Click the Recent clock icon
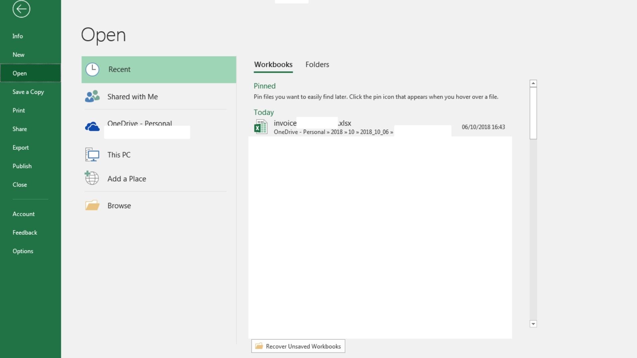The height and width of the screenshot is (358, 637). 92,70
